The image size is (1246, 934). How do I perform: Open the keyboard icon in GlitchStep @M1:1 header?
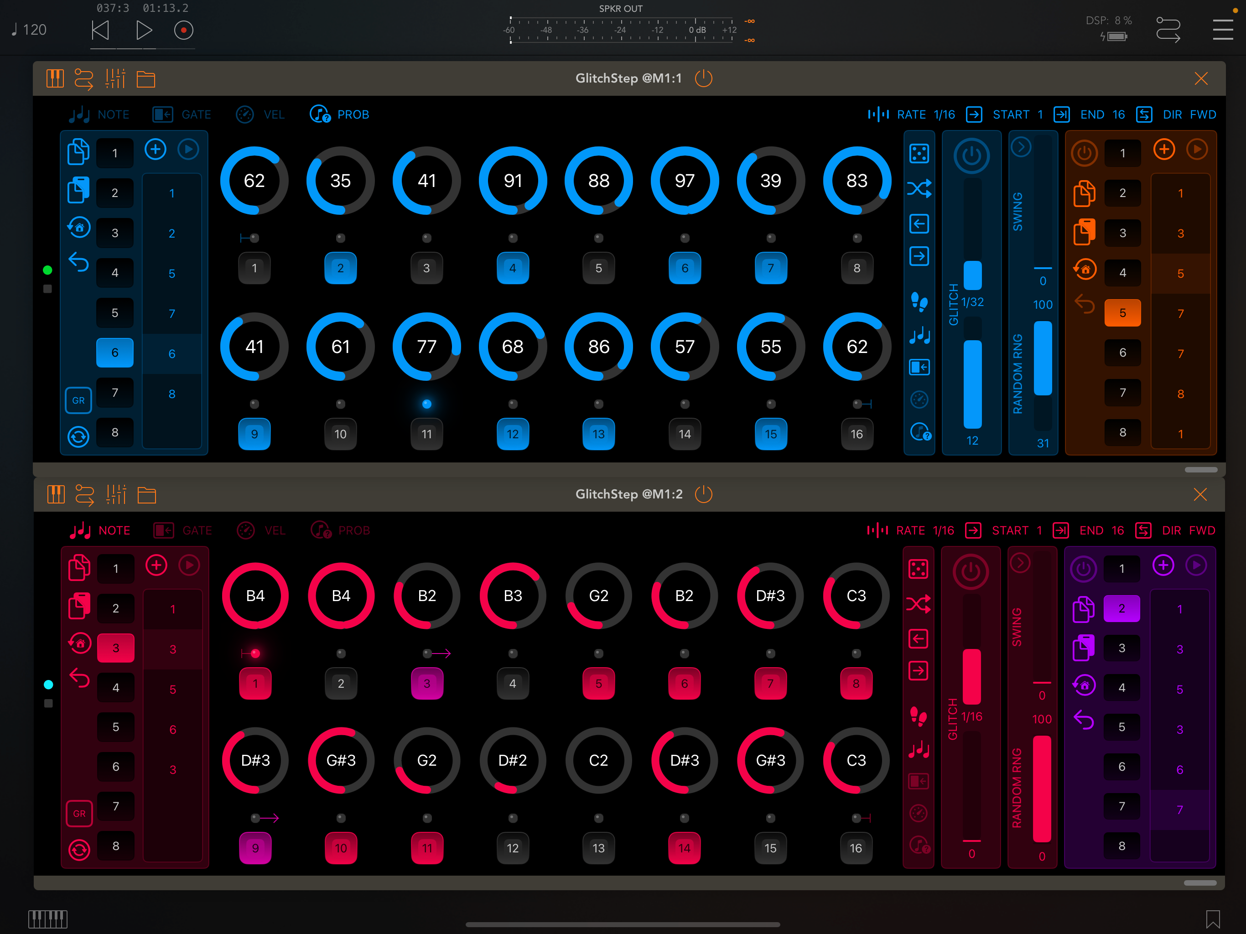pyautogui.click(x=55, y=79)
